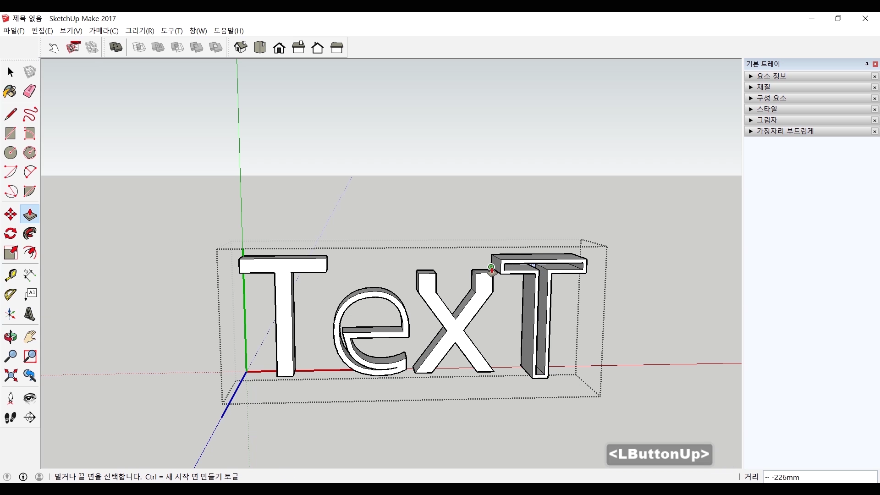The height and width of the screenshot is (495, 880).
Task: Switch to Front view house icon
Action: click(279, 48)
